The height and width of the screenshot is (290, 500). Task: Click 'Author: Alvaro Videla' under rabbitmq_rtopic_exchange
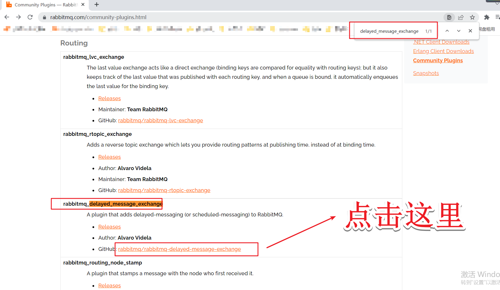[125, 168]
